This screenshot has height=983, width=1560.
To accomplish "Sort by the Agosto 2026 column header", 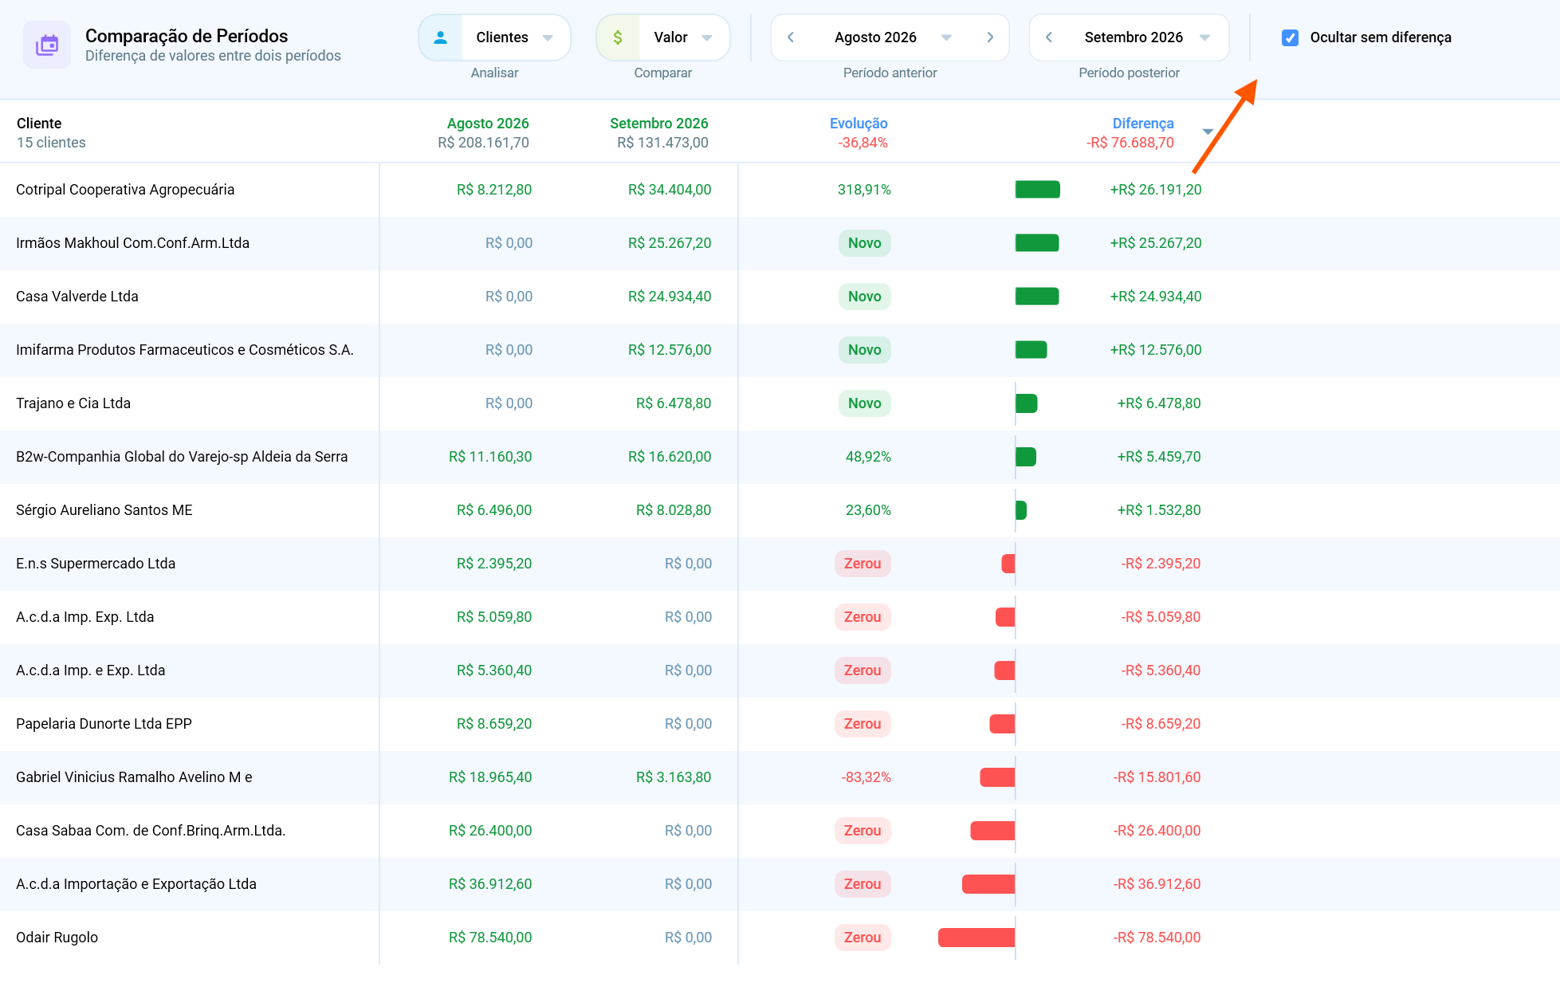I will coord(488,124).
